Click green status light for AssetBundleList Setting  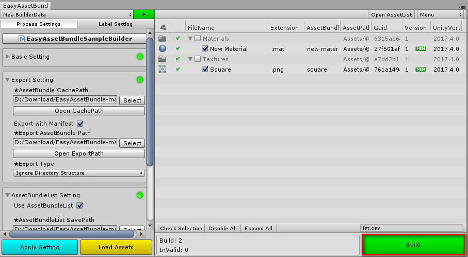point(140,195)
